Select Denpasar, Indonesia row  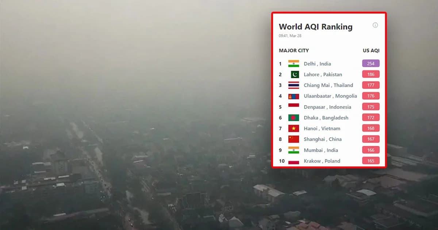pos(327,107)
